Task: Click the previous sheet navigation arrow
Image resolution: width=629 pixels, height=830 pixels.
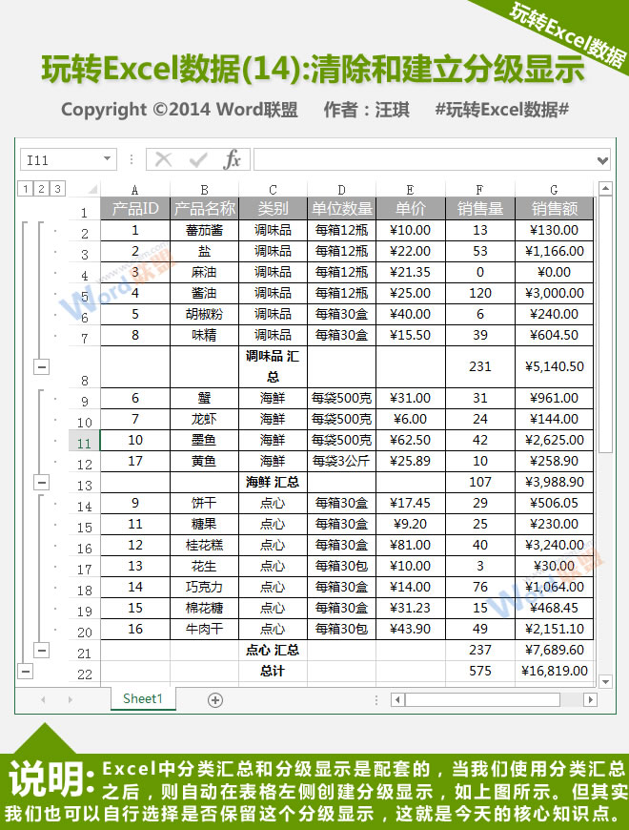Action: pos(43,699)
